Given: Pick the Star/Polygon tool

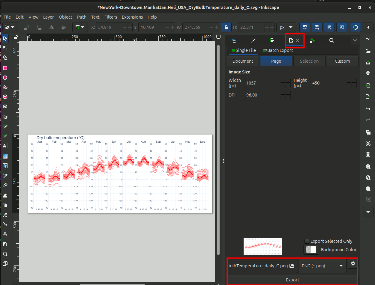Looking at the screenshot, I should click(x=5, y=87).
